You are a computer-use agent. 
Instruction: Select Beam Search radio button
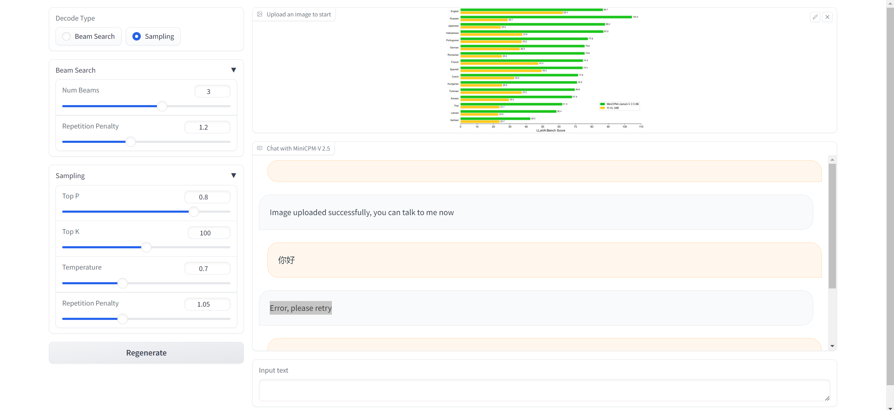tap(66, 36)
